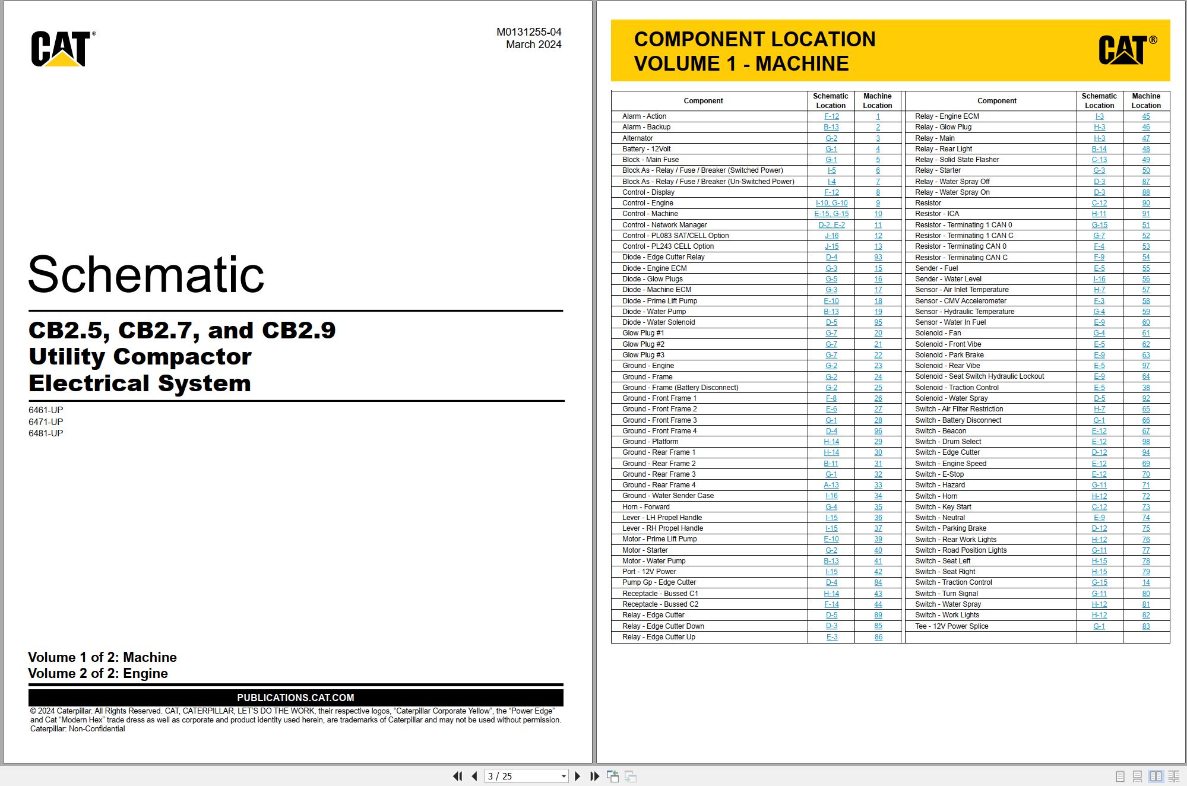Open machine location 64 for Seat Switch Hydraulic Lockout

click(1145, 376)
